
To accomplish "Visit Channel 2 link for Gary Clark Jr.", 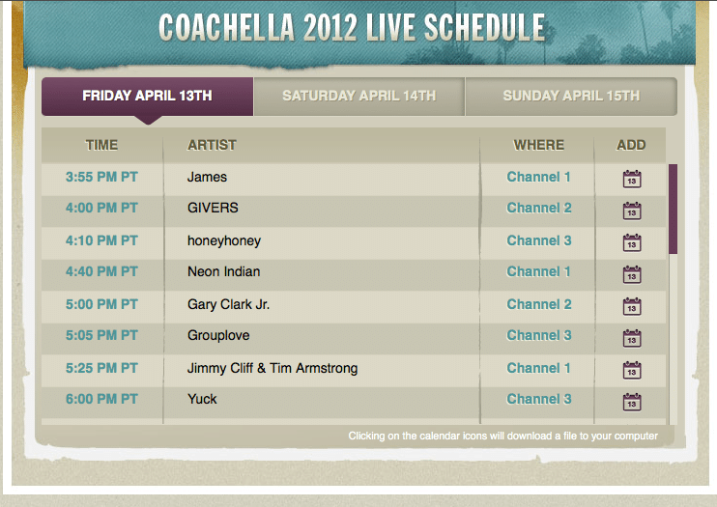I will point(538,304).
